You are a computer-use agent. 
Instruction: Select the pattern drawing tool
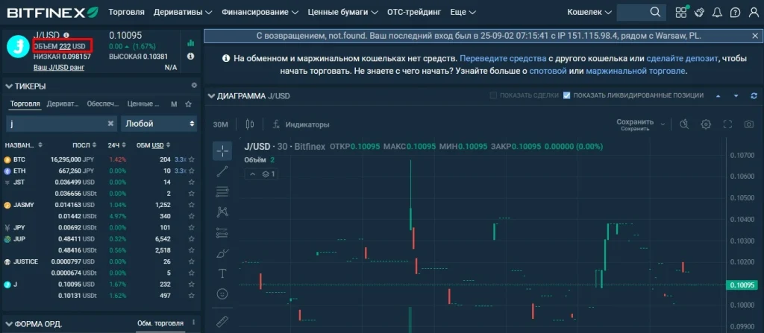[x=222, y=212]
